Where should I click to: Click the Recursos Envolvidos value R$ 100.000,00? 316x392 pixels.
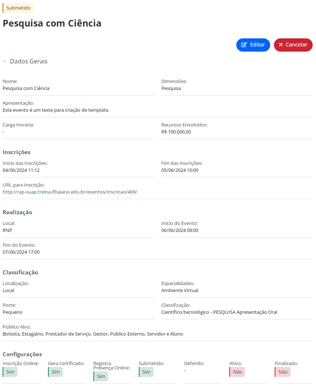pos(176,132)
